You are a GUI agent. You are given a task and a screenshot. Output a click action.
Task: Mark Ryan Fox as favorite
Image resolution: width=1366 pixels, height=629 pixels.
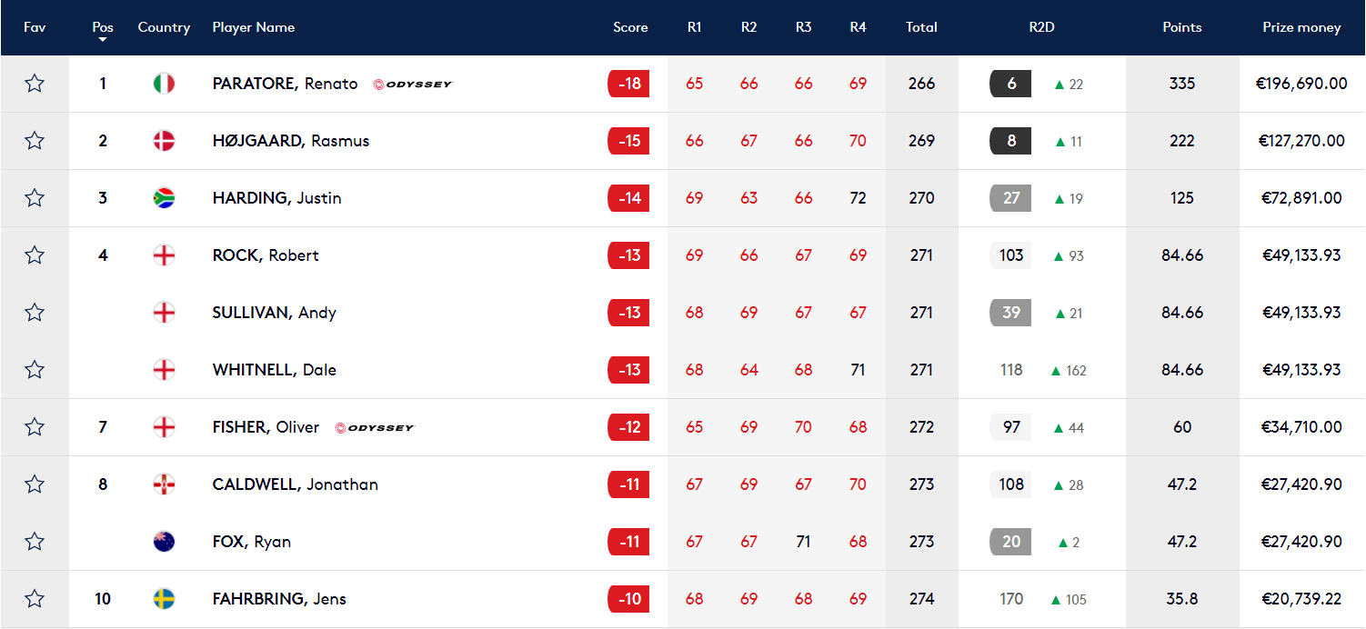pos(35,542)
